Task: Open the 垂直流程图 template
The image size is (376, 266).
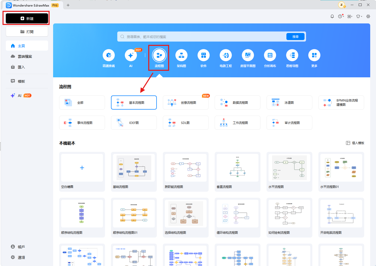Action: (x=238, y=172)
